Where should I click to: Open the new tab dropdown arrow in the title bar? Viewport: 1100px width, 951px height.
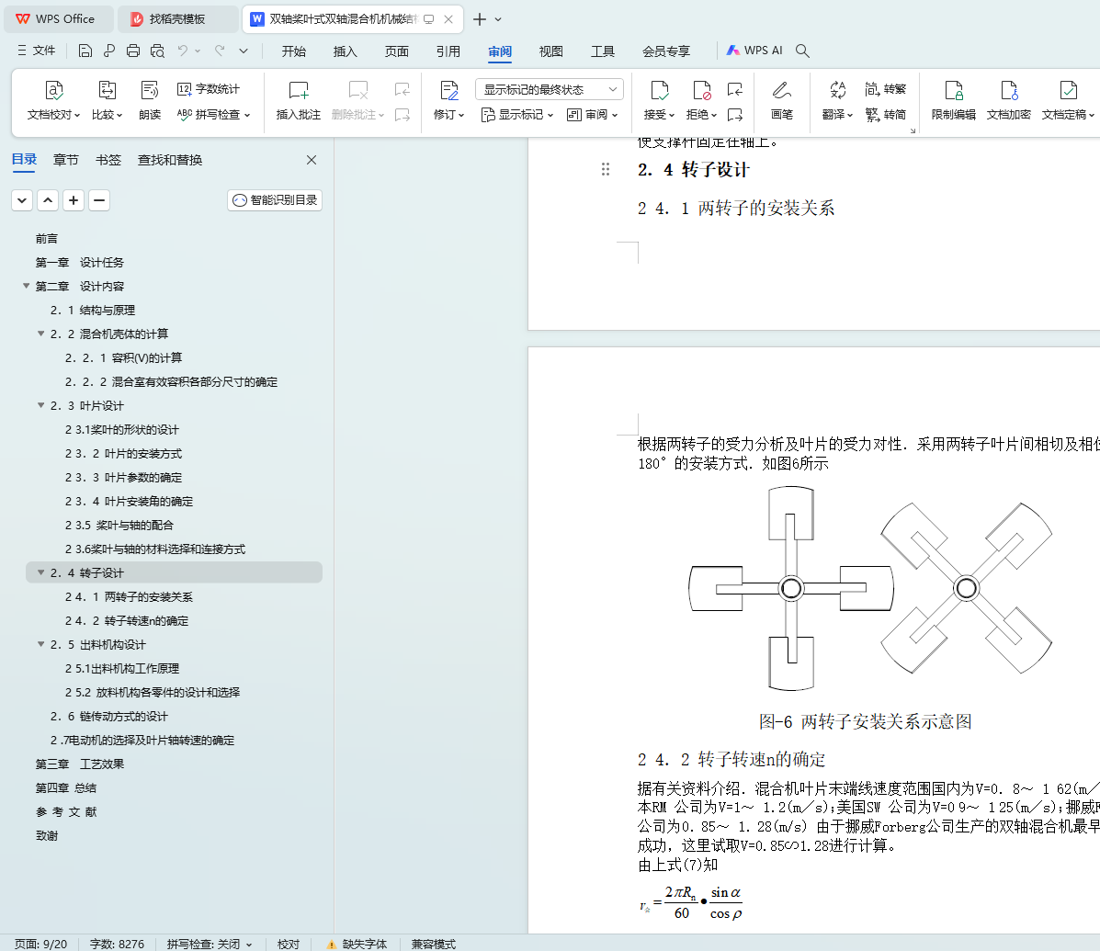(x=498, y=19)
